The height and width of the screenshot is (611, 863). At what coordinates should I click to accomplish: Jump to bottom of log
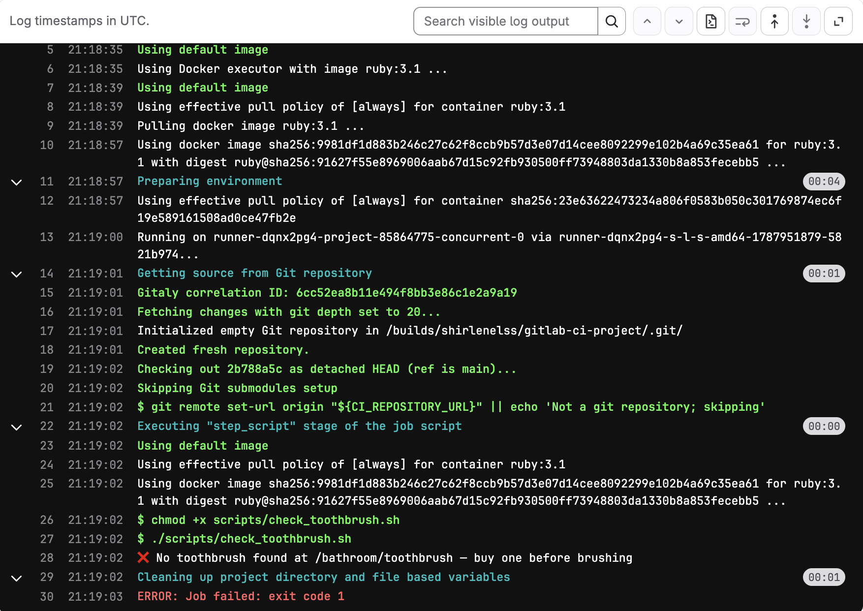pos(806,21)
